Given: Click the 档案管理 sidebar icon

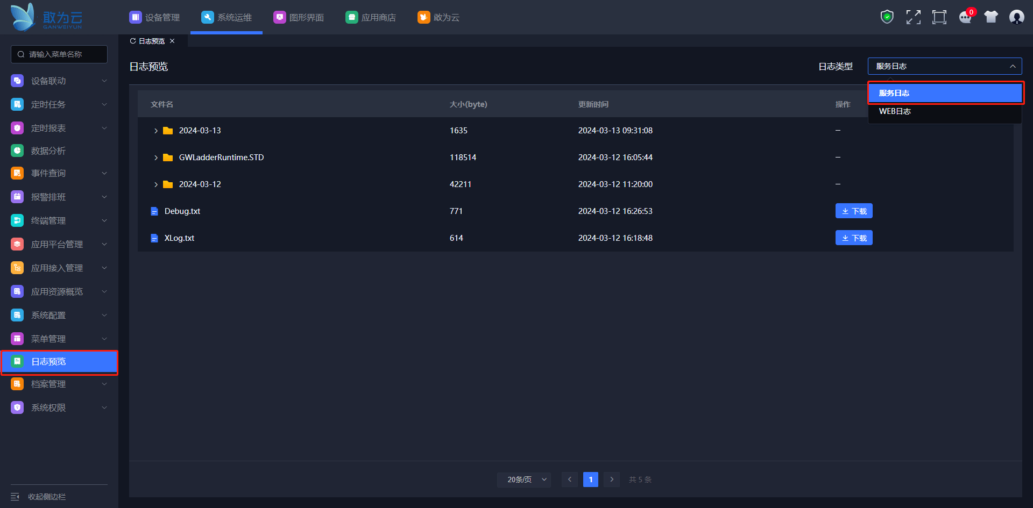Looking at the screenshot, I should [17, 384].
